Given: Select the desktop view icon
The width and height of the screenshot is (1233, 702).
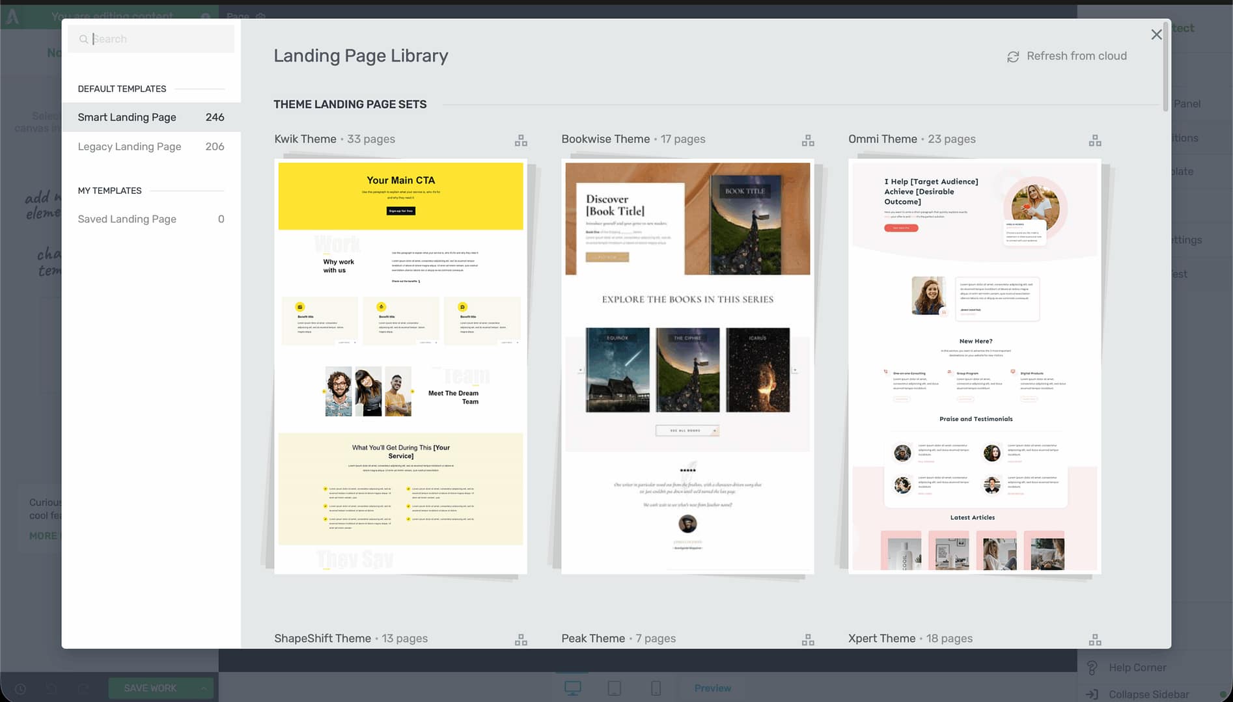Looking at the screenshot, I should pyautogui.click(x=572, y=688).
